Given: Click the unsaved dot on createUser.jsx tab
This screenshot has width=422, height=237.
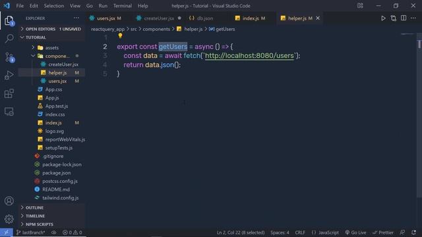Looking at the screenshot, I should point(179,18).
